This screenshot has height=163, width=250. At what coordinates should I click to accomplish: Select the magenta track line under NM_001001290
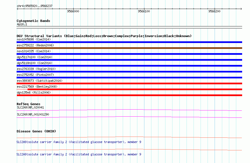click(x=129, y=117)
